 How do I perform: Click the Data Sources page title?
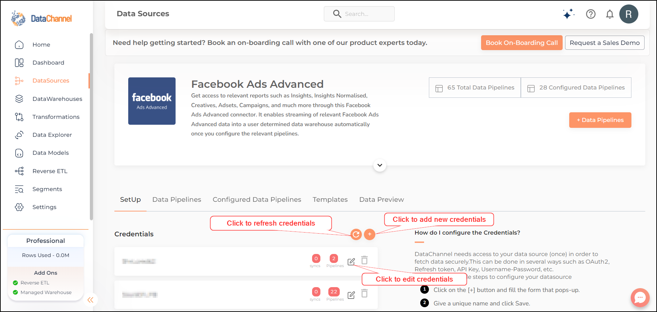click(143, 14)
